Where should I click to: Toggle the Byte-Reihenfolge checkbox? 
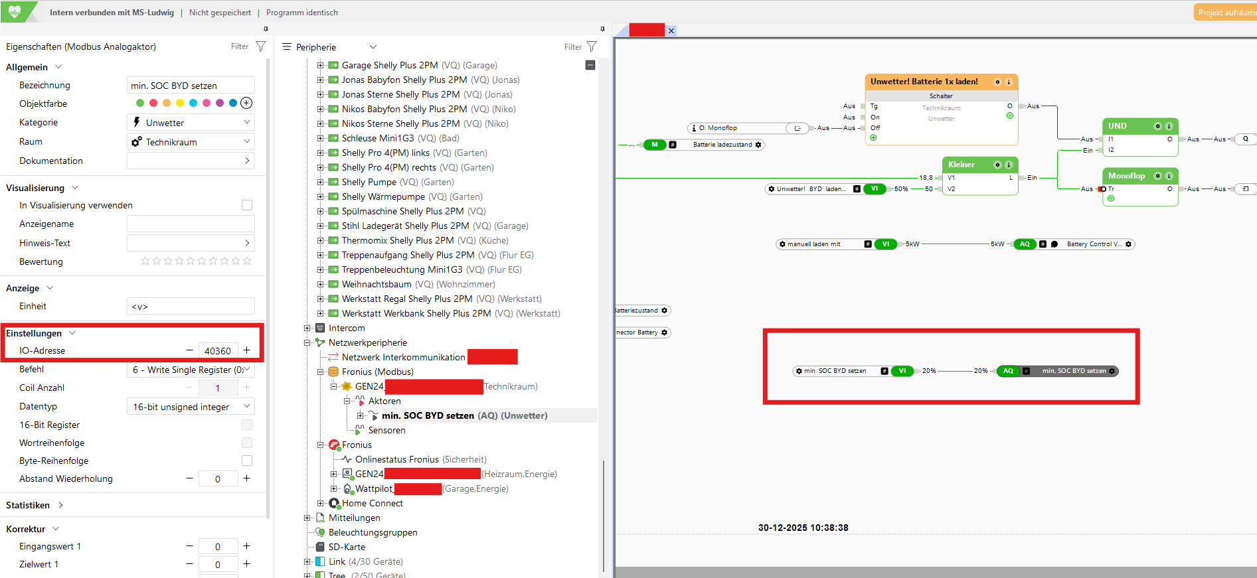[247, 461]
